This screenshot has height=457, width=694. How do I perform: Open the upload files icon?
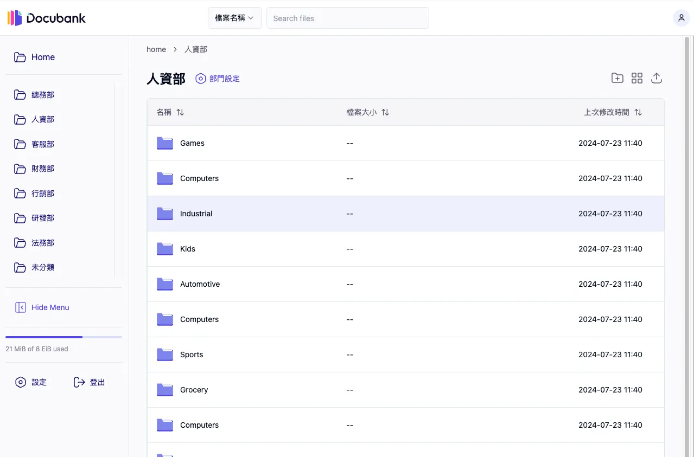657,78
